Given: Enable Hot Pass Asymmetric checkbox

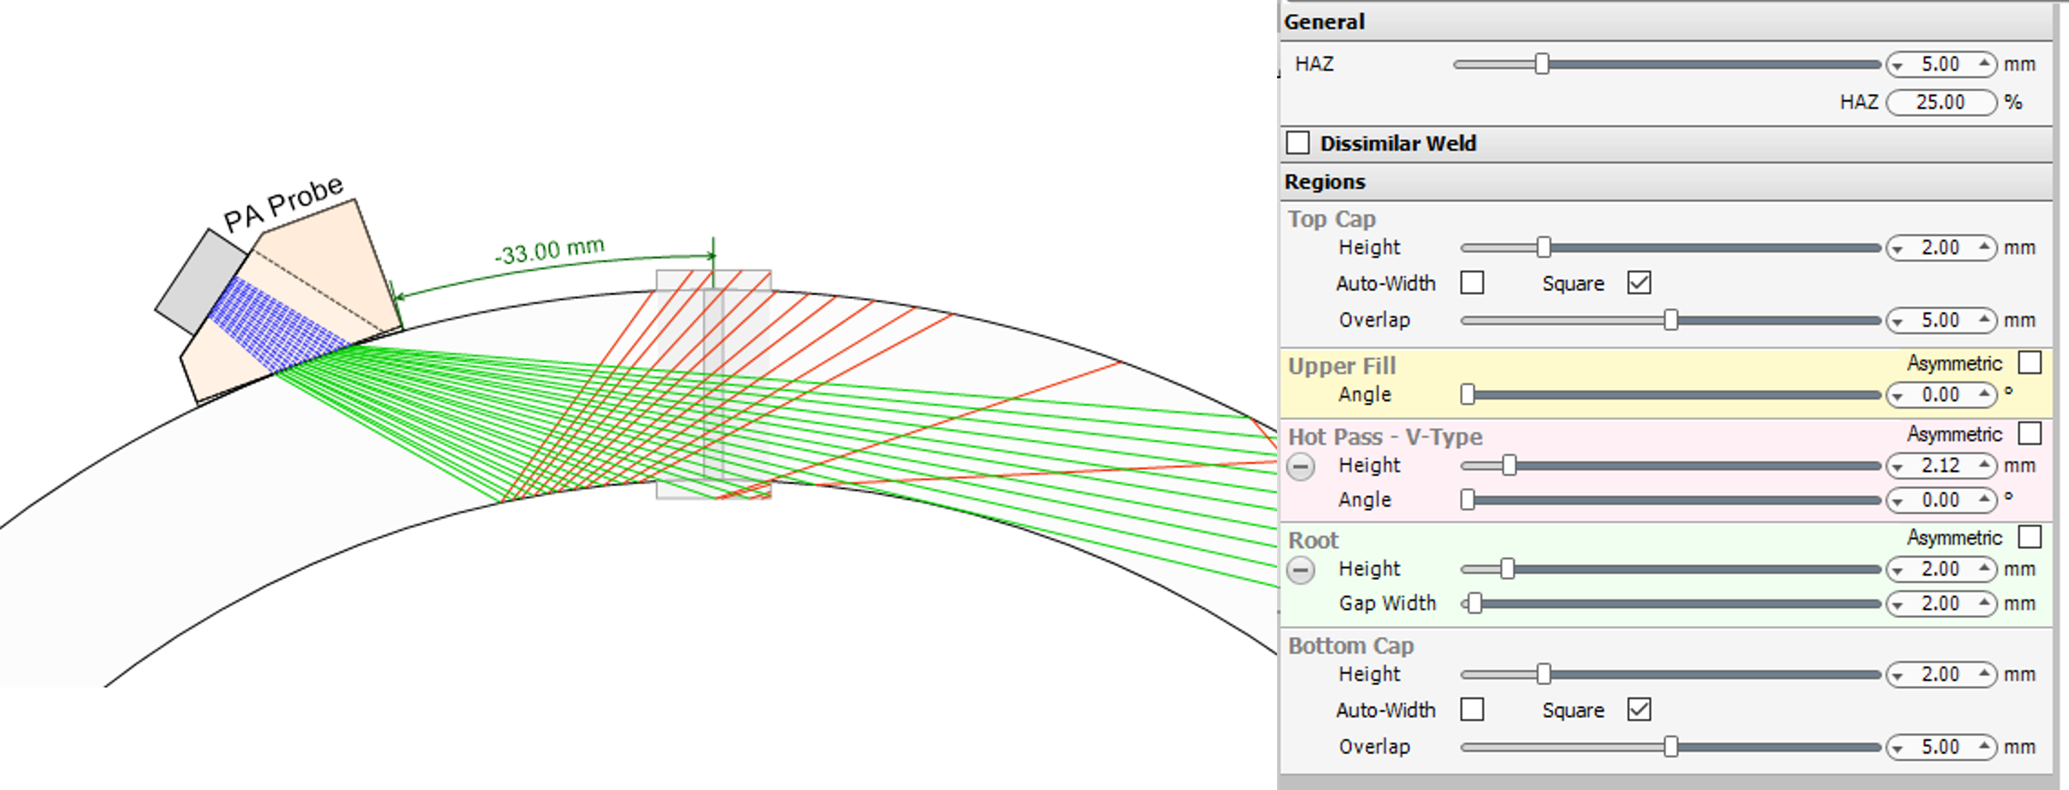Looking at the screenshot, I should click(x=2029, y=433).
